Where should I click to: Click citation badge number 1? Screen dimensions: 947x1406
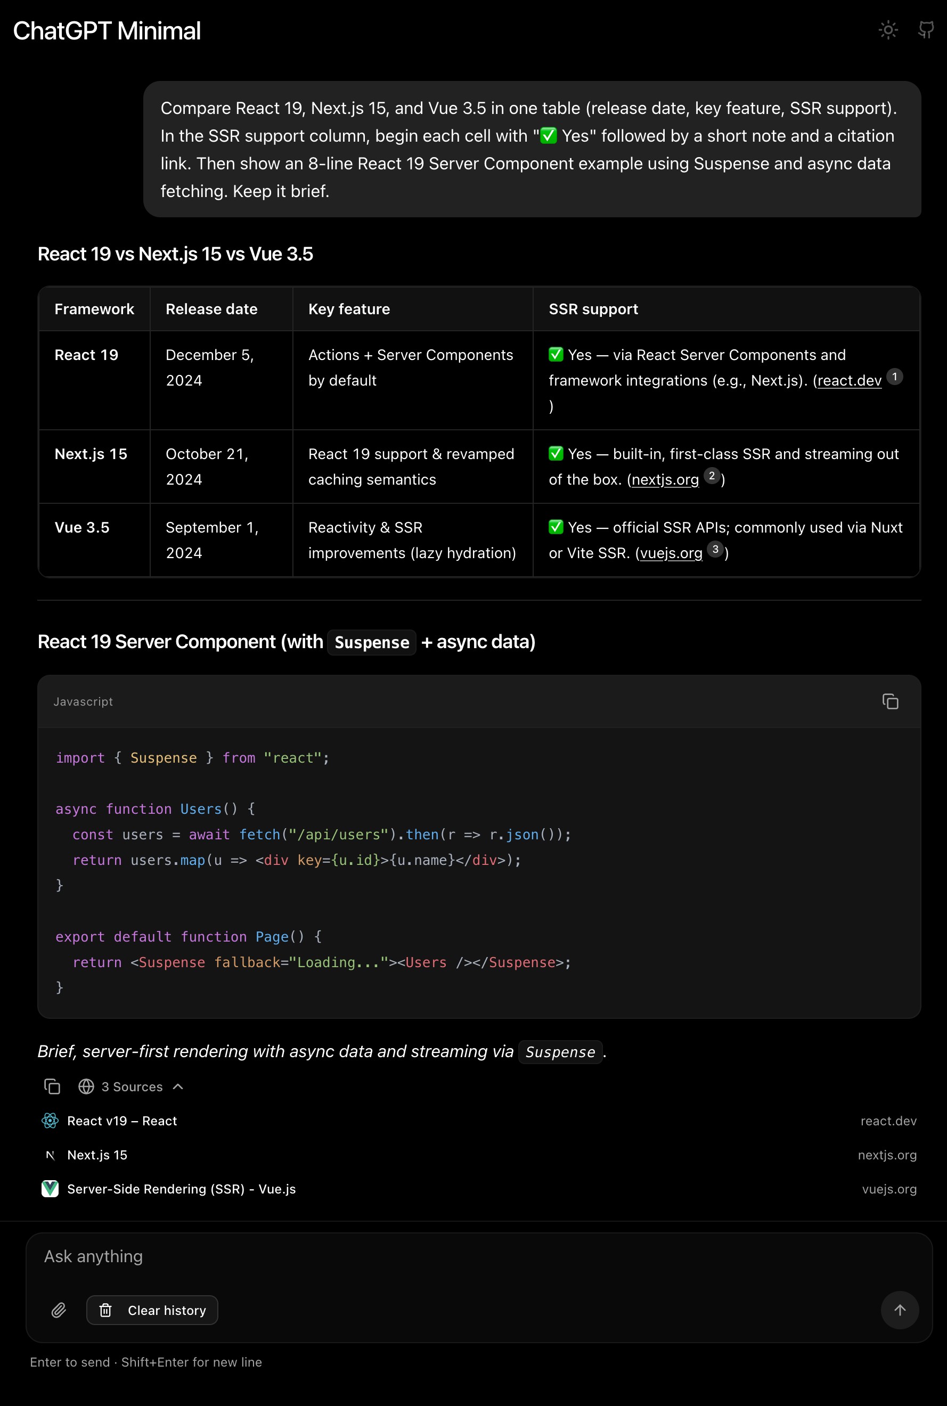[894, 376]
